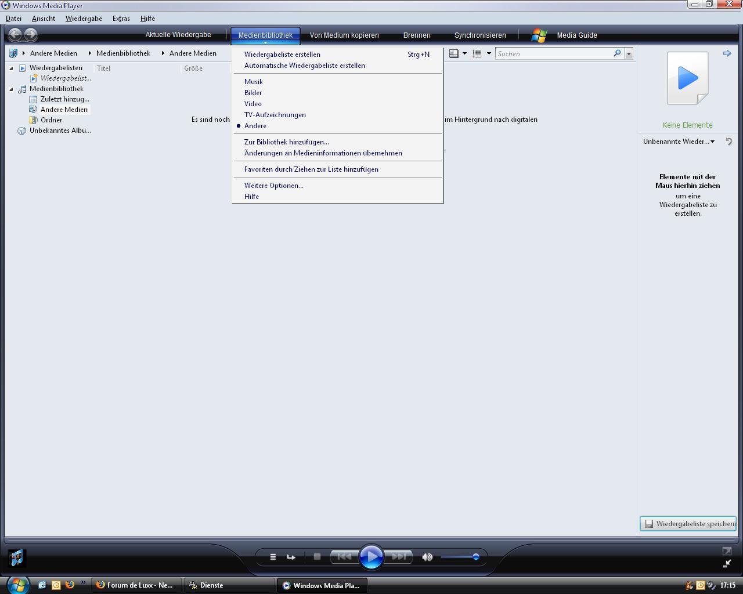Click the library category icon in breadcrumb
Screen dimensions: 743x594
[13, 53]
